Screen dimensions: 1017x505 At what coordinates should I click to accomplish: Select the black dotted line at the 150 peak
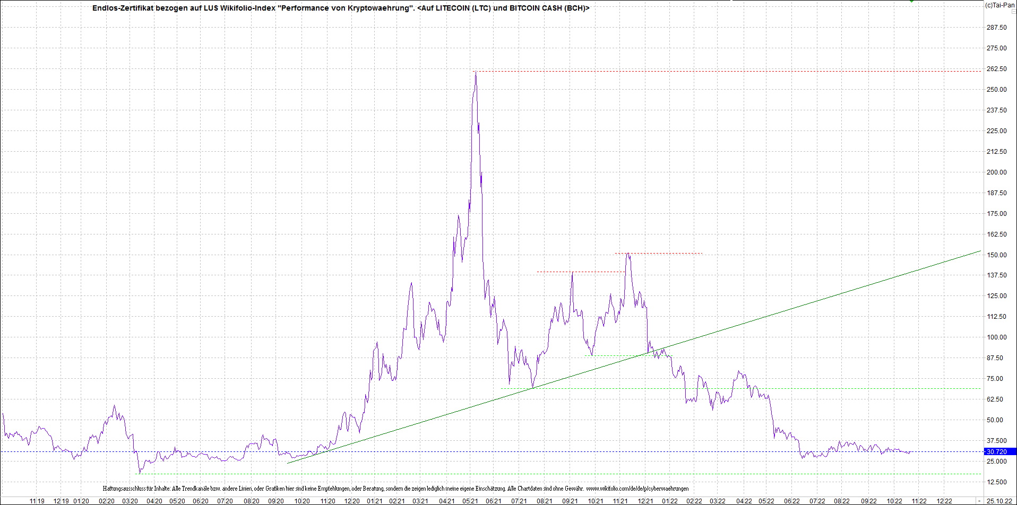(659, 253)
